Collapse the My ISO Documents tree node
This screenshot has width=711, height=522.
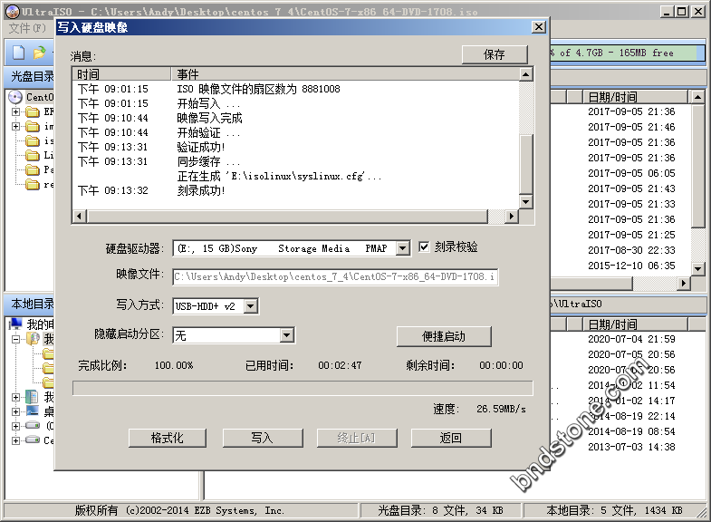tap(16, 339)
